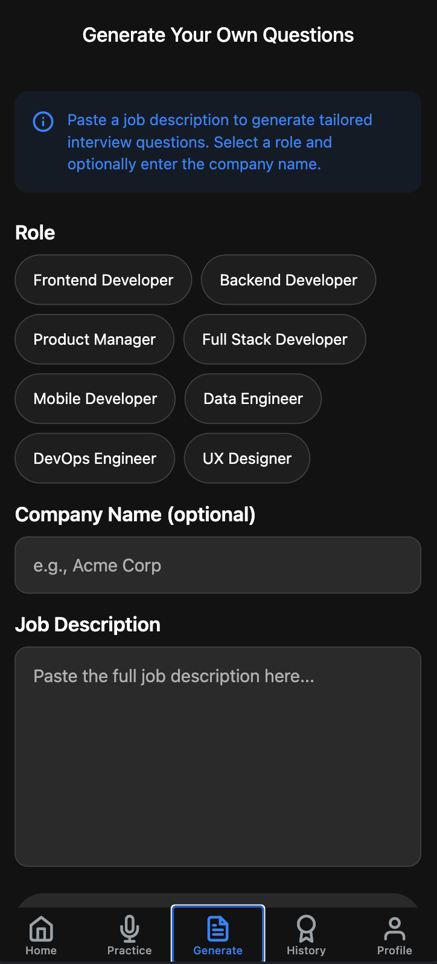The image size is (437, 964).
Task: Toggle the Mobile Developer role chip
Action: click(95, 399)
